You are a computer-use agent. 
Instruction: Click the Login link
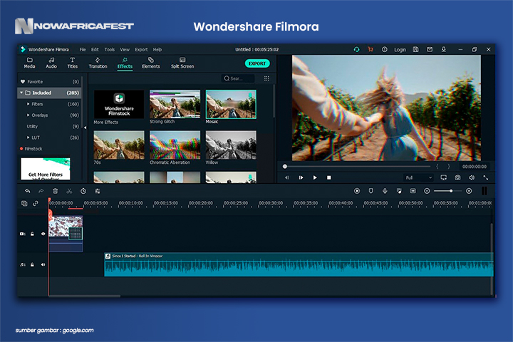[x=400, y=50]
